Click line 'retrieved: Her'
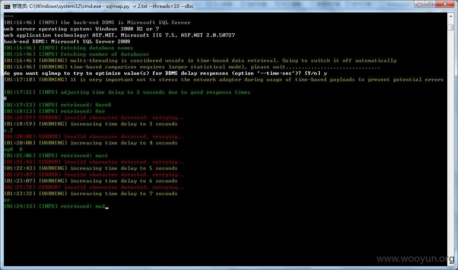The height and width of the screenshot is (270, 458). point(54,111)
